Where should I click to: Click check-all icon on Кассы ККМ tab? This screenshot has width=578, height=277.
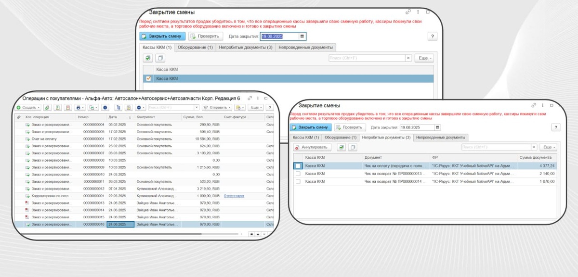[x=148, y=58]
